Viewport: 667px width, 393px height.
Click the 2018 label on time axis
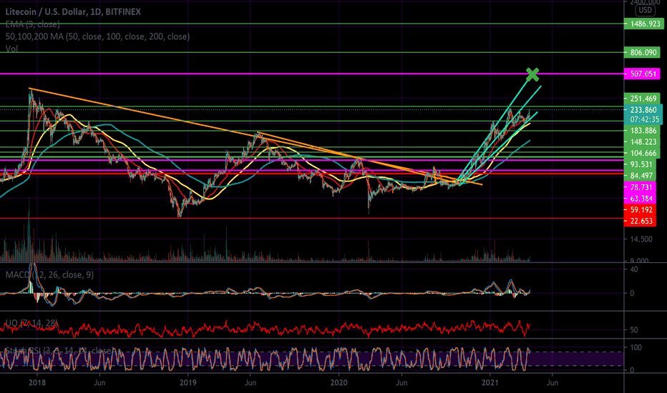(36, 383)
